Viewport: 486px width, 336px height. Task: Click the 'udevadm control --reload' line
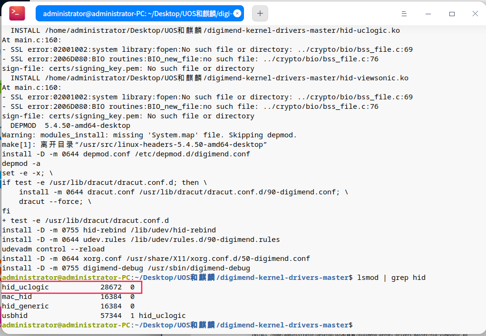pyautogui.click(x=53, y=249)
